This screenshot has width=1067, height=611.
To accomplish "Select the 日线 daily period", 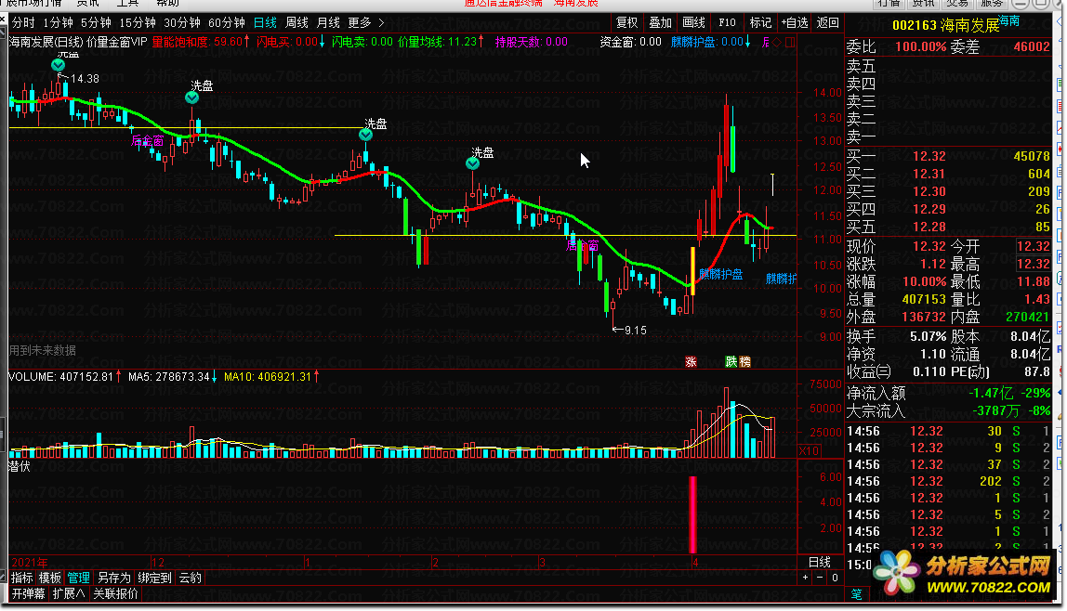I will click(266, 23).
